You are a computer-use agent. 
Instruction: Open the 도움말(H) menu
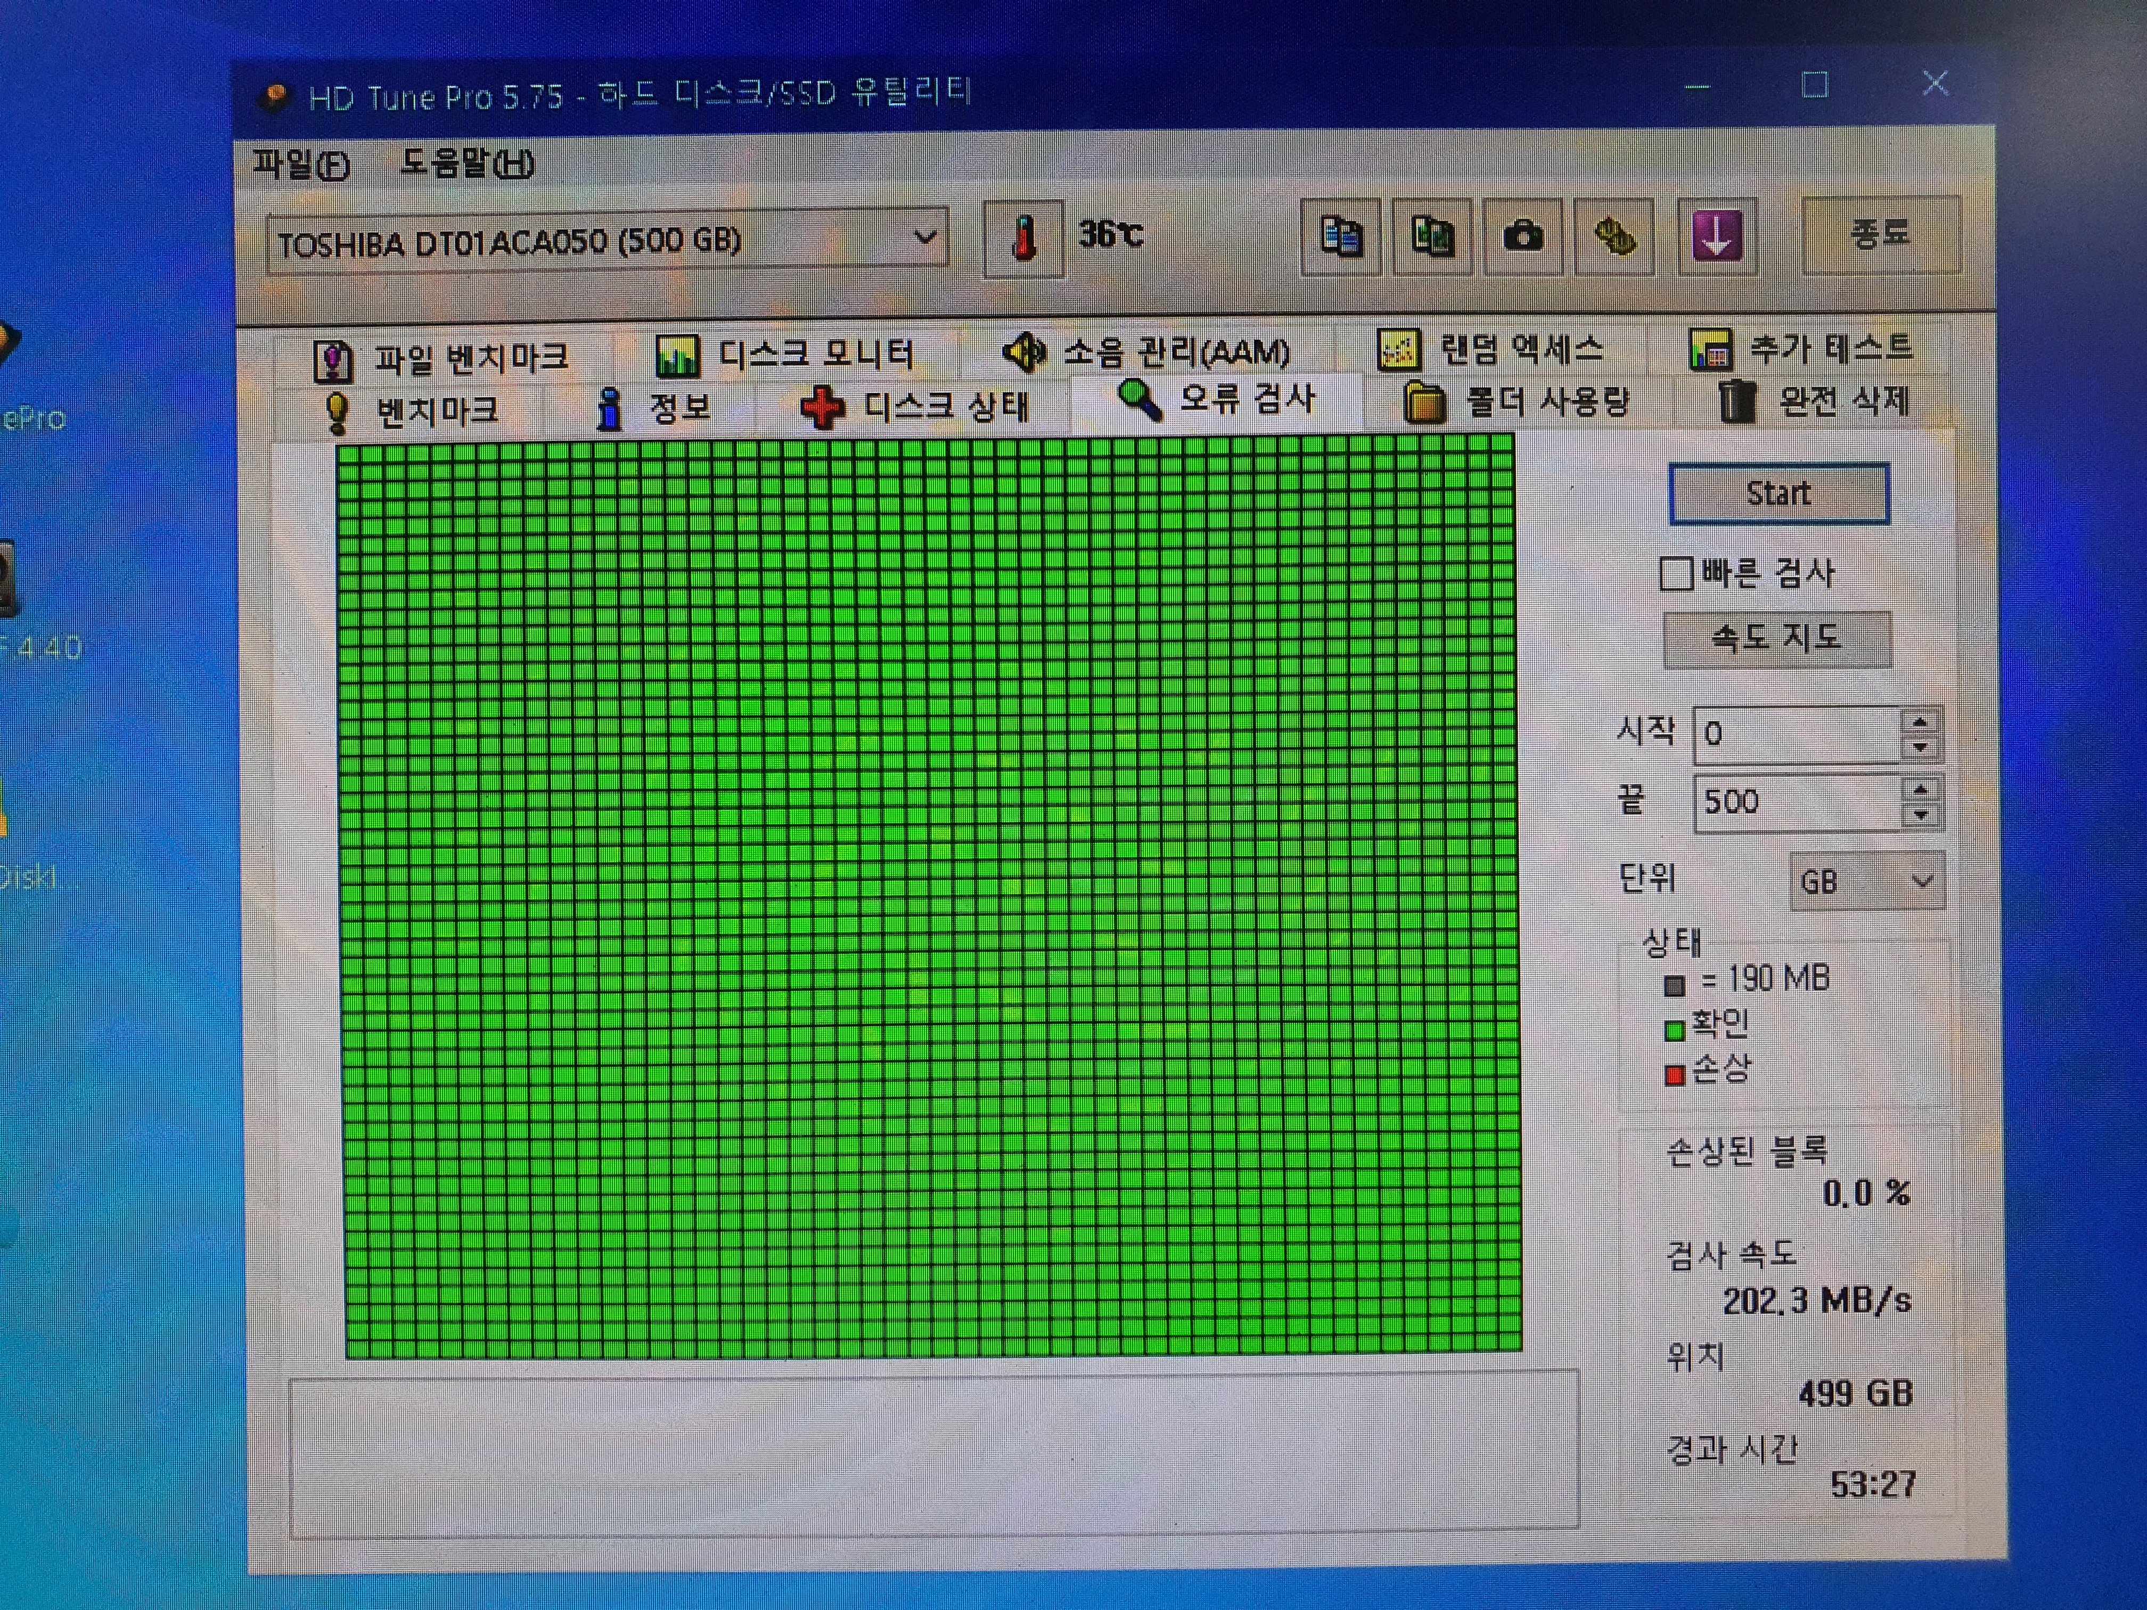coord(467,162)
